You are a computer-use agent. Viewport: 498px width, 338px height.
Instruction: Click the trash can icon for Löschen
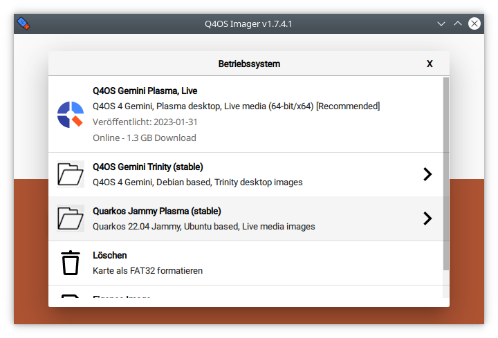pos(71,263)
